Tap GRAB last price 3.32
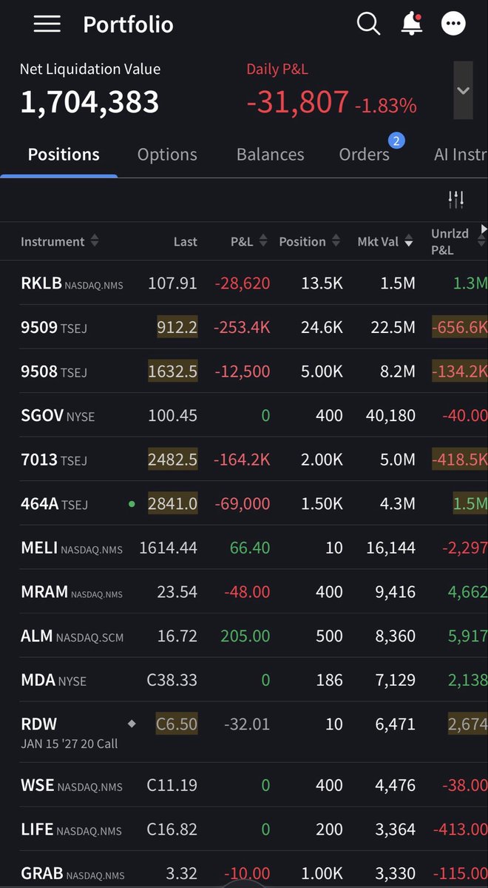Image resolution: width=488 pixels, height=888 pixels. click(181, 873)
